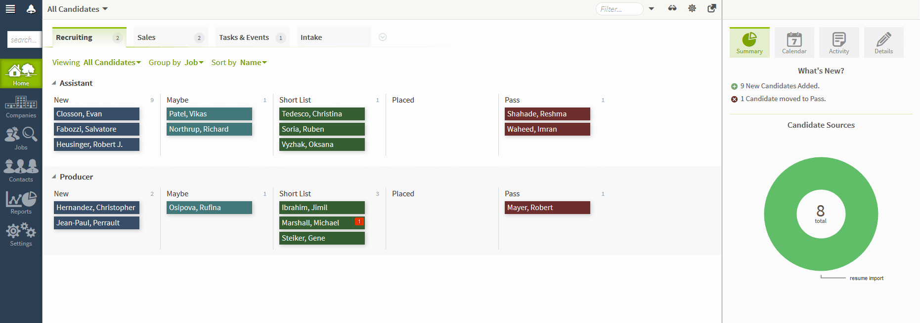Open Jobs section in sidebar
This screenshot has width=920, height=323.
point(21,138)
